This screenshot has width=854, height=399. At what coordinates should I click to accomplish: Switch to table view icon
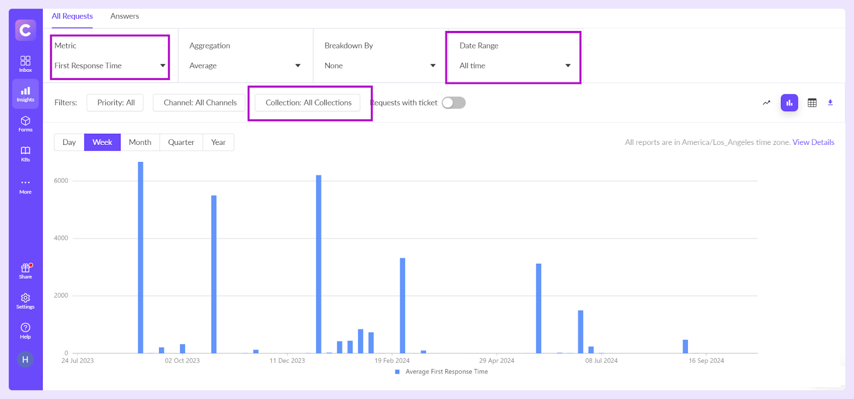(x=812, y=103)
